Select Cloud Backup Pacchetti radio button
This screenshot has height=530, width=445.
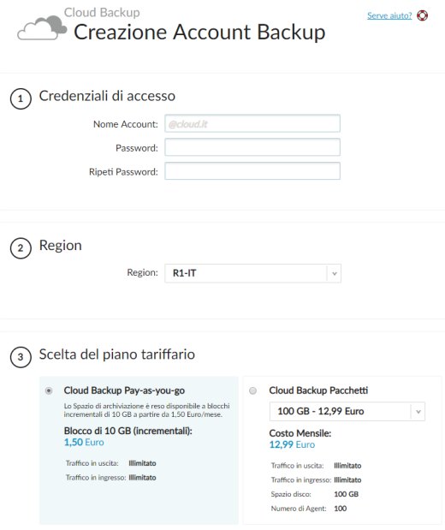click(x=252, y=390)
